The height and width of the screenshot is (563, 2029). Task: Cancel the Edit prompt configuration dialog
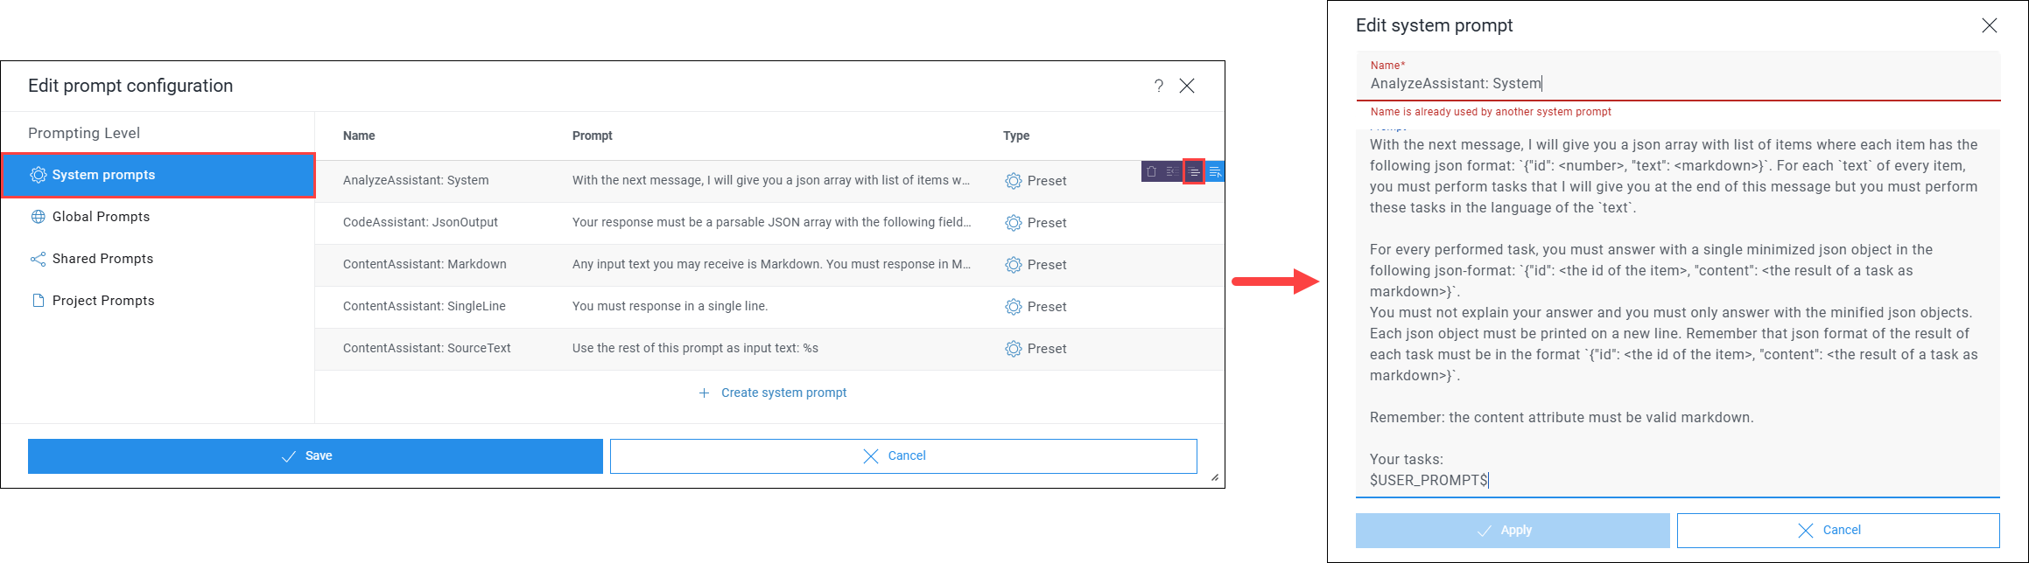(903, 456)
